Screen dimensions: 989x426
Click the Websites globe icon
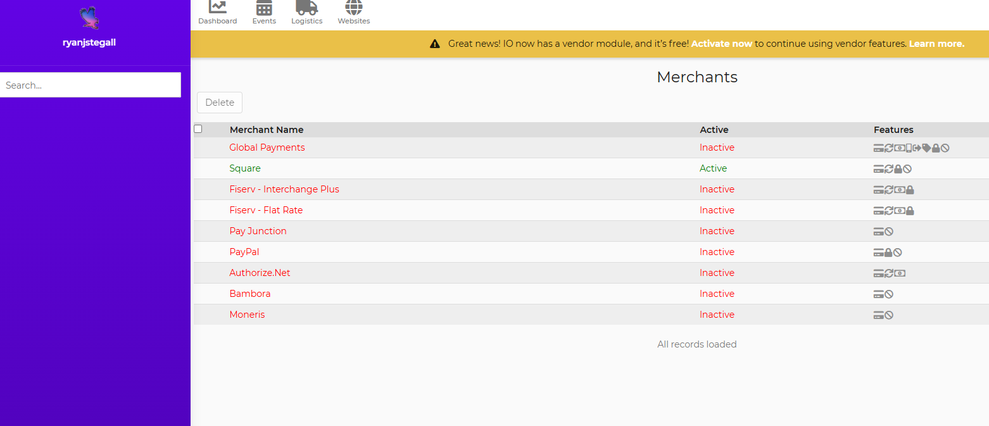pyautogui.click(x=353, y=8)
